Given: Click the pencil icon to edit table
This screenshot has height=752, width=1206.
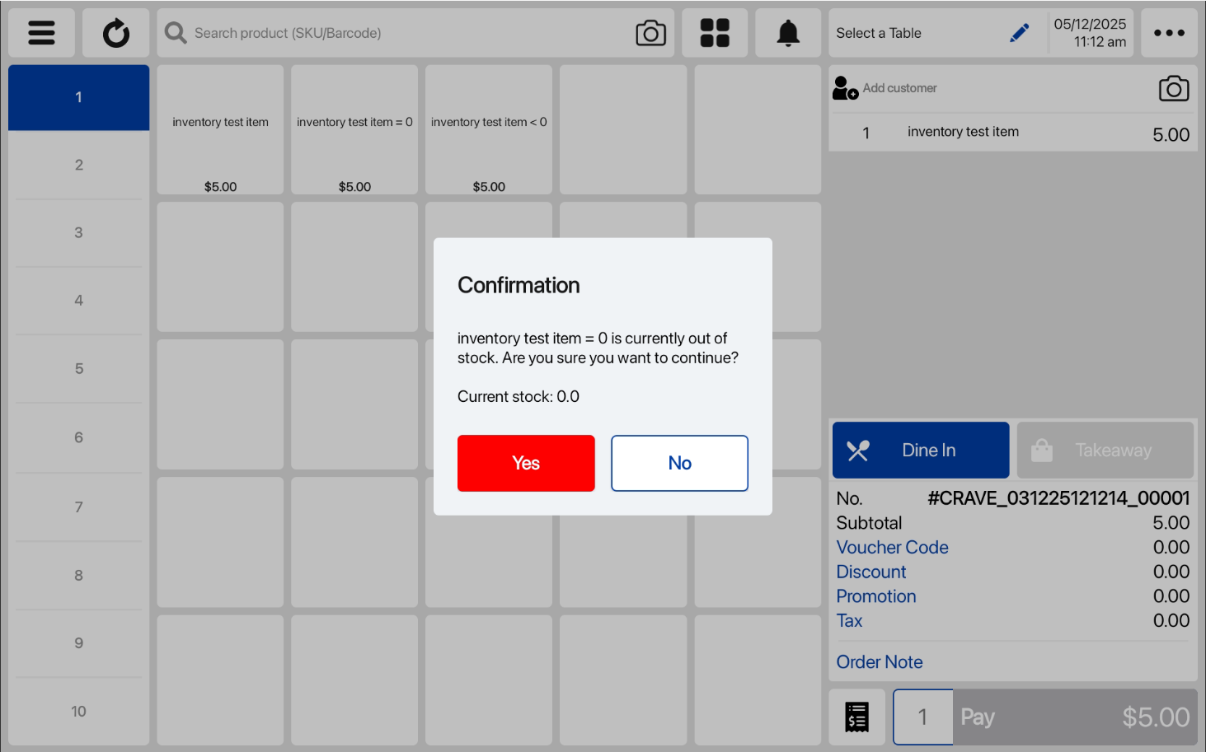Looking at the screenshot, I should point(1019,33).
